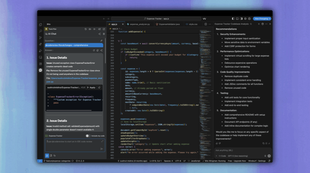The height and width of the screenshot is (173, 310).
Task: Click the code diff horizontal scrollbar
Action: click(69, 110)
